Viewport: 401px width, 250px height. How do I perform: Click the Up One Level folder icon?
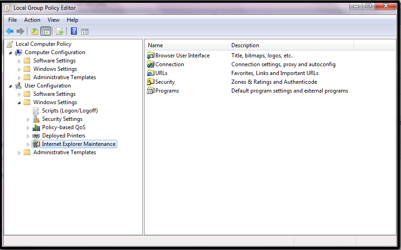[x=35, y=31]
